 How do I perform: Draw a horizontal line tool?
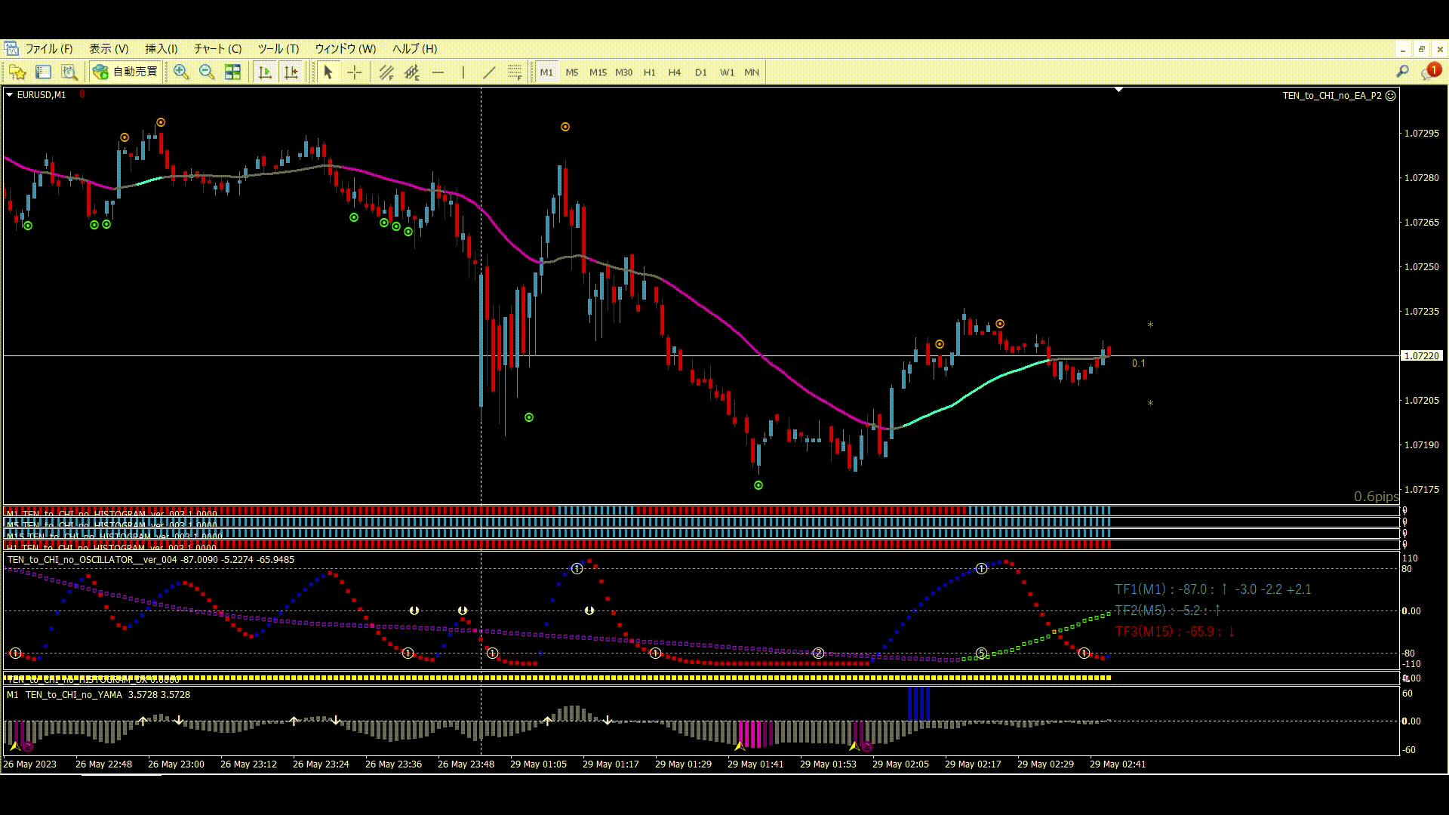point(438,72)
